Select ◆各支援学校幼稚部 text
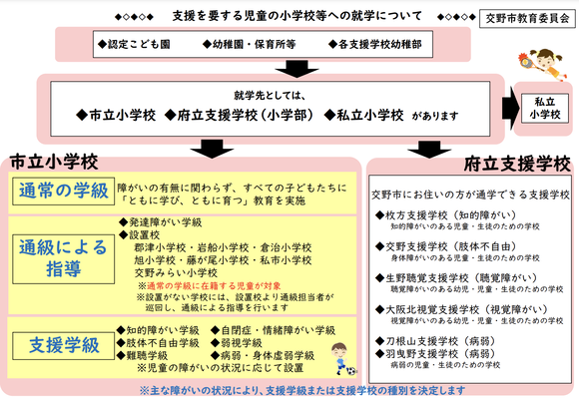 click(374, 44)
